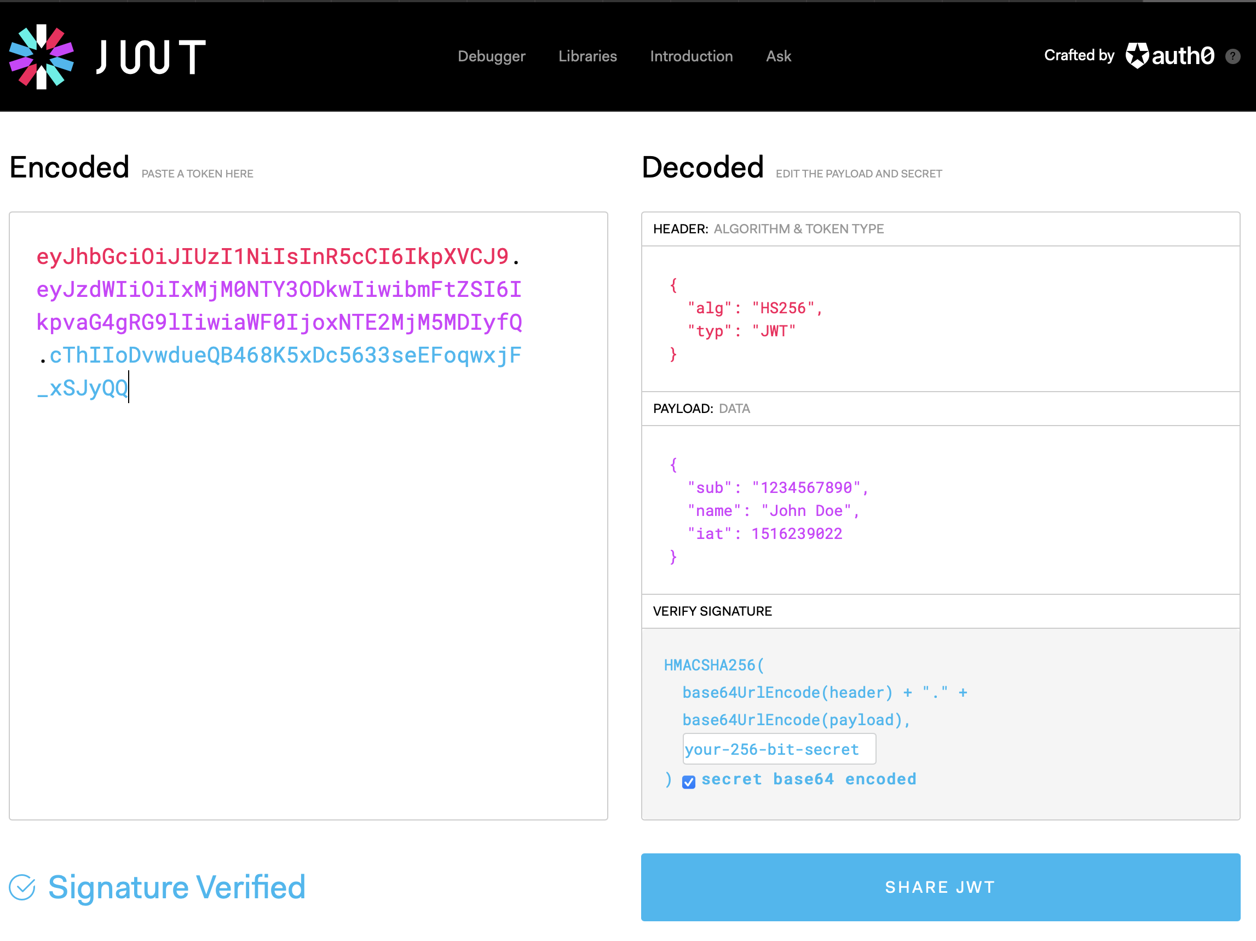The image size is (1256, 941).
Task: Open the Libraries nav item
Action: (x=587, y=56)
